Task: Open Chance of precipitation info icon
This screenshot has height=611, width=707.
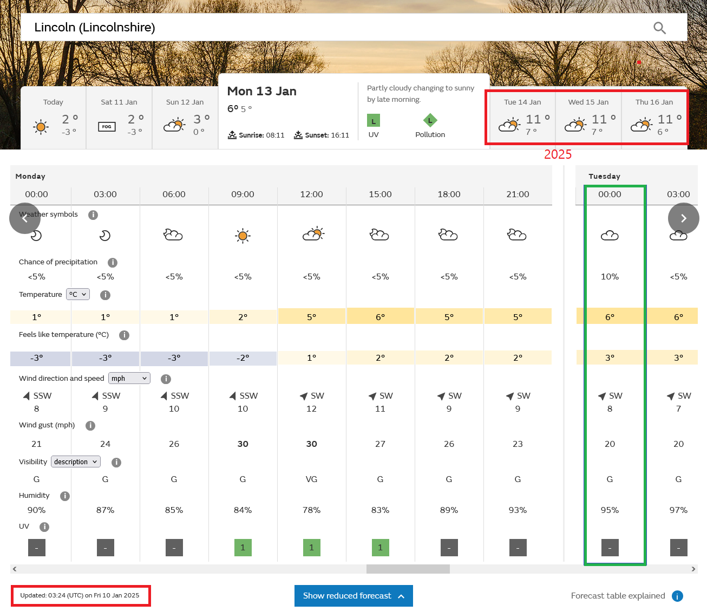Action: click(113, 263)
